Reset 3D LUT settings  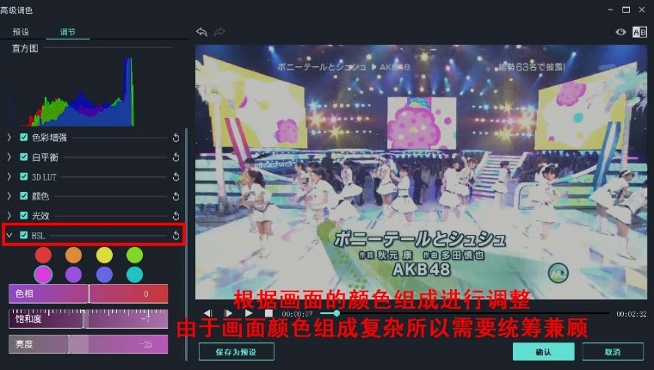(176, 177)
